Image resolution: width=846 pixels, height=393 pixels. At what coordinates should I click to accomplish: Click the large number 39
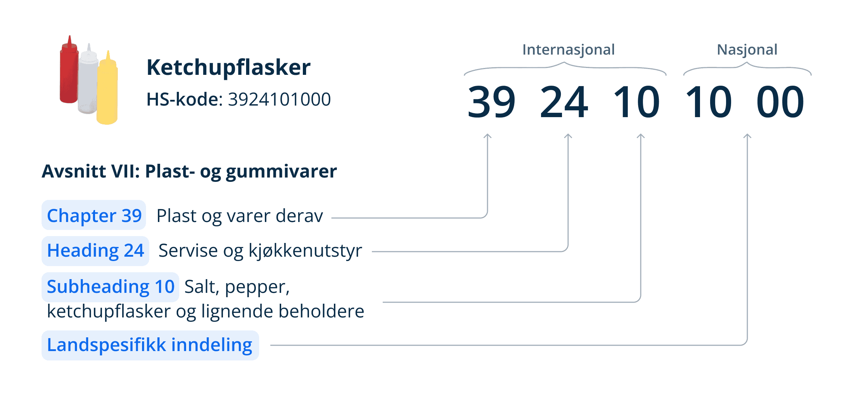tap(491, 102)
